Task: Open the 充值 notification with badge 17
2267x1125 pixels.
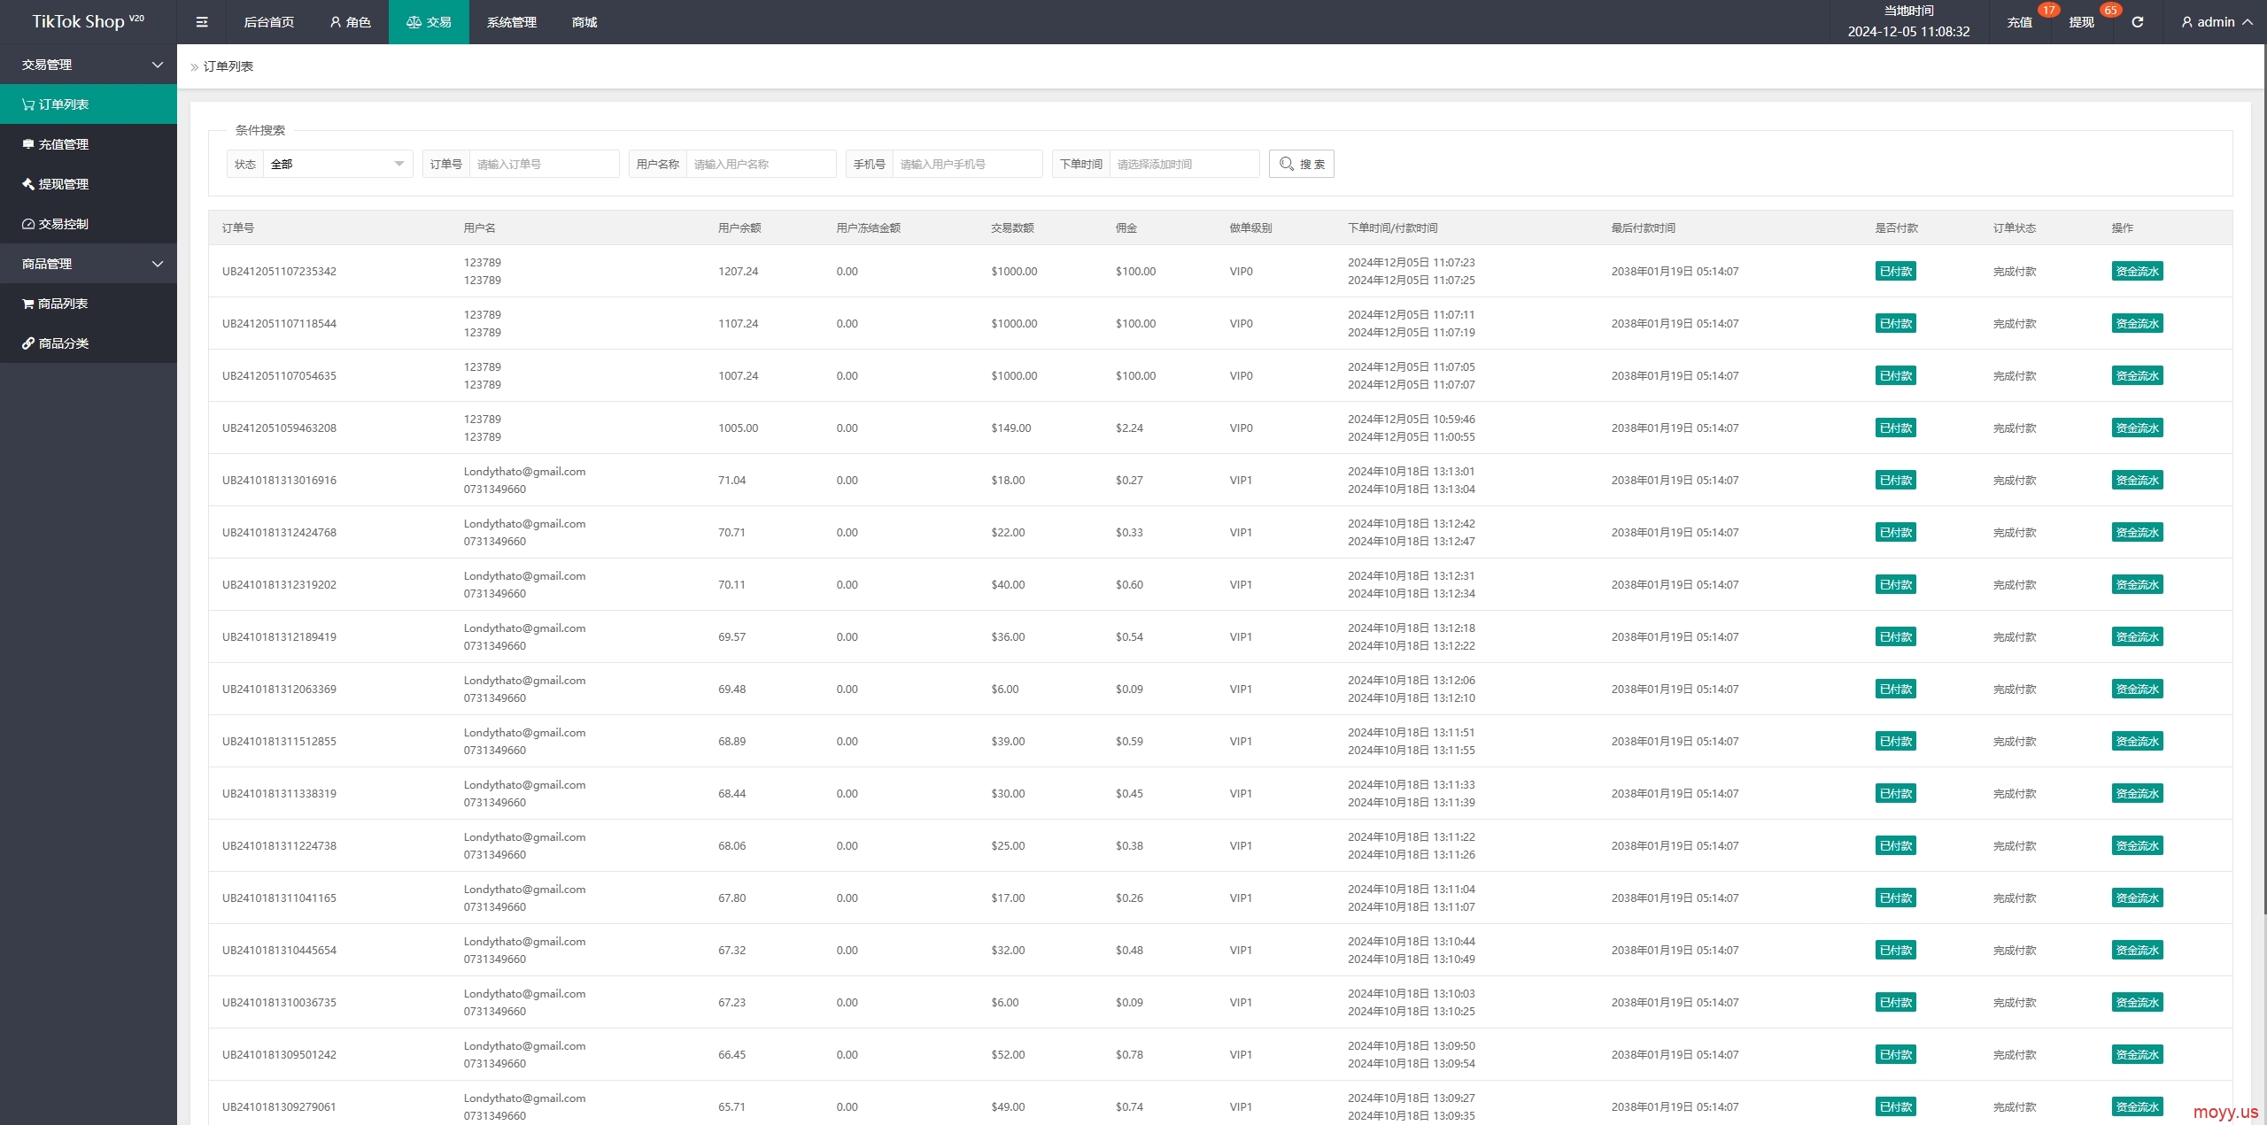Action: [x=2019, y=22]
